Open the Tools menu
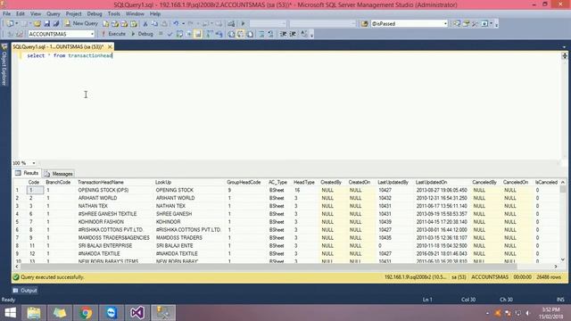This screenshot has width=571, height=321. 113,14
